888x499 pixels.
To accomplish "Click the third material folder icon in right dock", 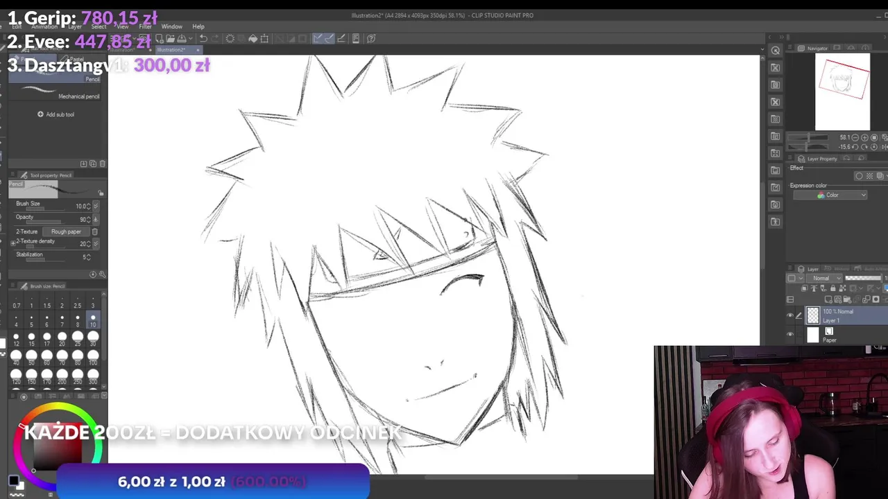I will [775, 102].
